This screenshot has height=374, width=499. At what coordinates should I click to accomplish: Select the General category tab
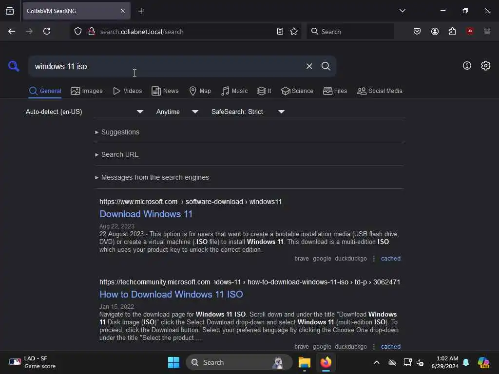(45, 91)
